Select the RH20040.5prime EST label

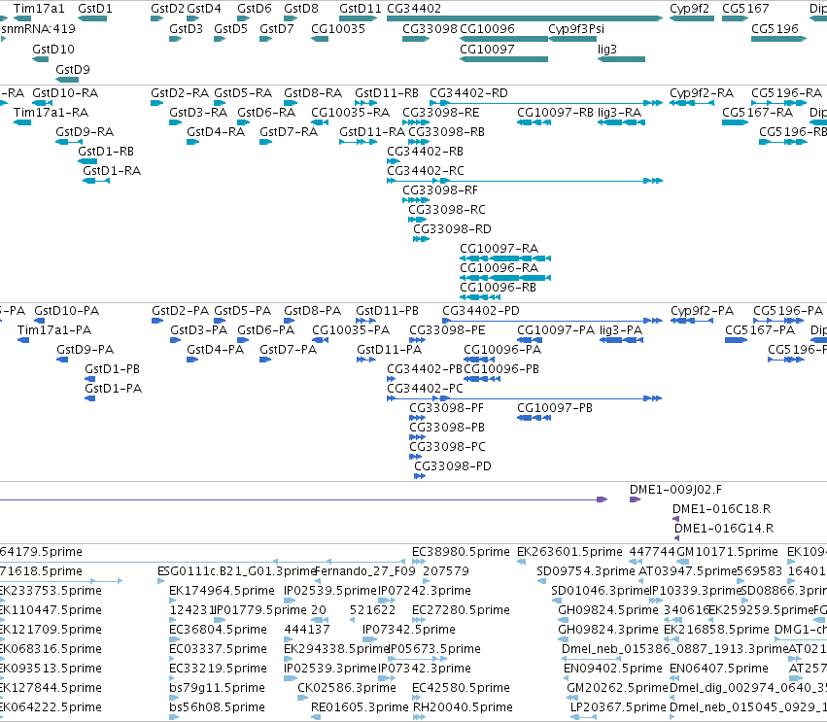pos(463,707)
